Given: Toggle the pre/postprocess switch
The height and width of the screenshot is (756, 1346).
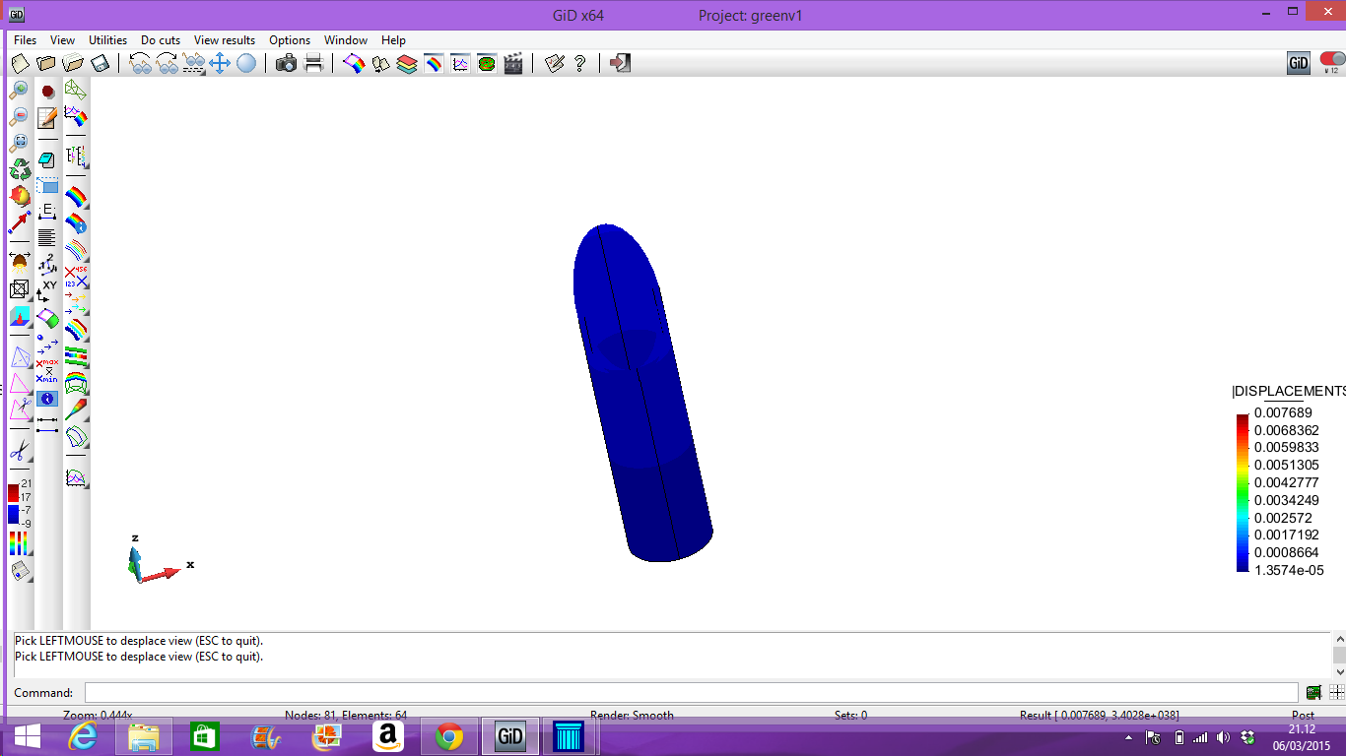Looking at the screenshot, I should pos(1331,62).
